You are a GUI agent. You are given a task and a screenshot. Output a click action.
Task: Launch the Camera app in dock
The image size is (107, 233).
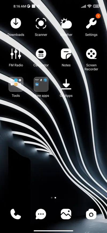(x=91, y=214)
